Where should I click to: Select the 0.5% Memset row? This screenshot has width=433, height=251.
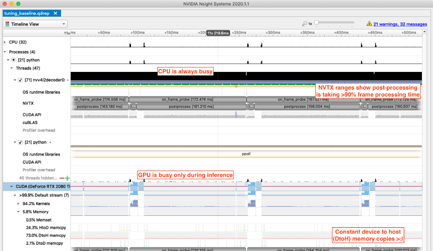39,220
